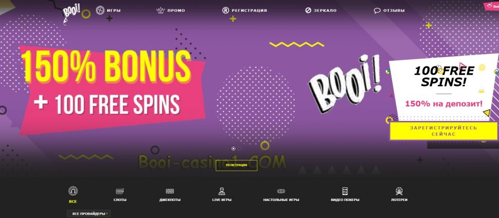Choose the Джекпоты category icon
The width and height of the screenshot is (499, 218).
pos(170,191)
